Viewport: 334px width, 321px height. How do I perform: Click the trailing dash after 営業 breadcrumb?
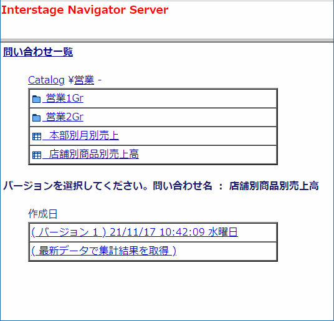100,80
